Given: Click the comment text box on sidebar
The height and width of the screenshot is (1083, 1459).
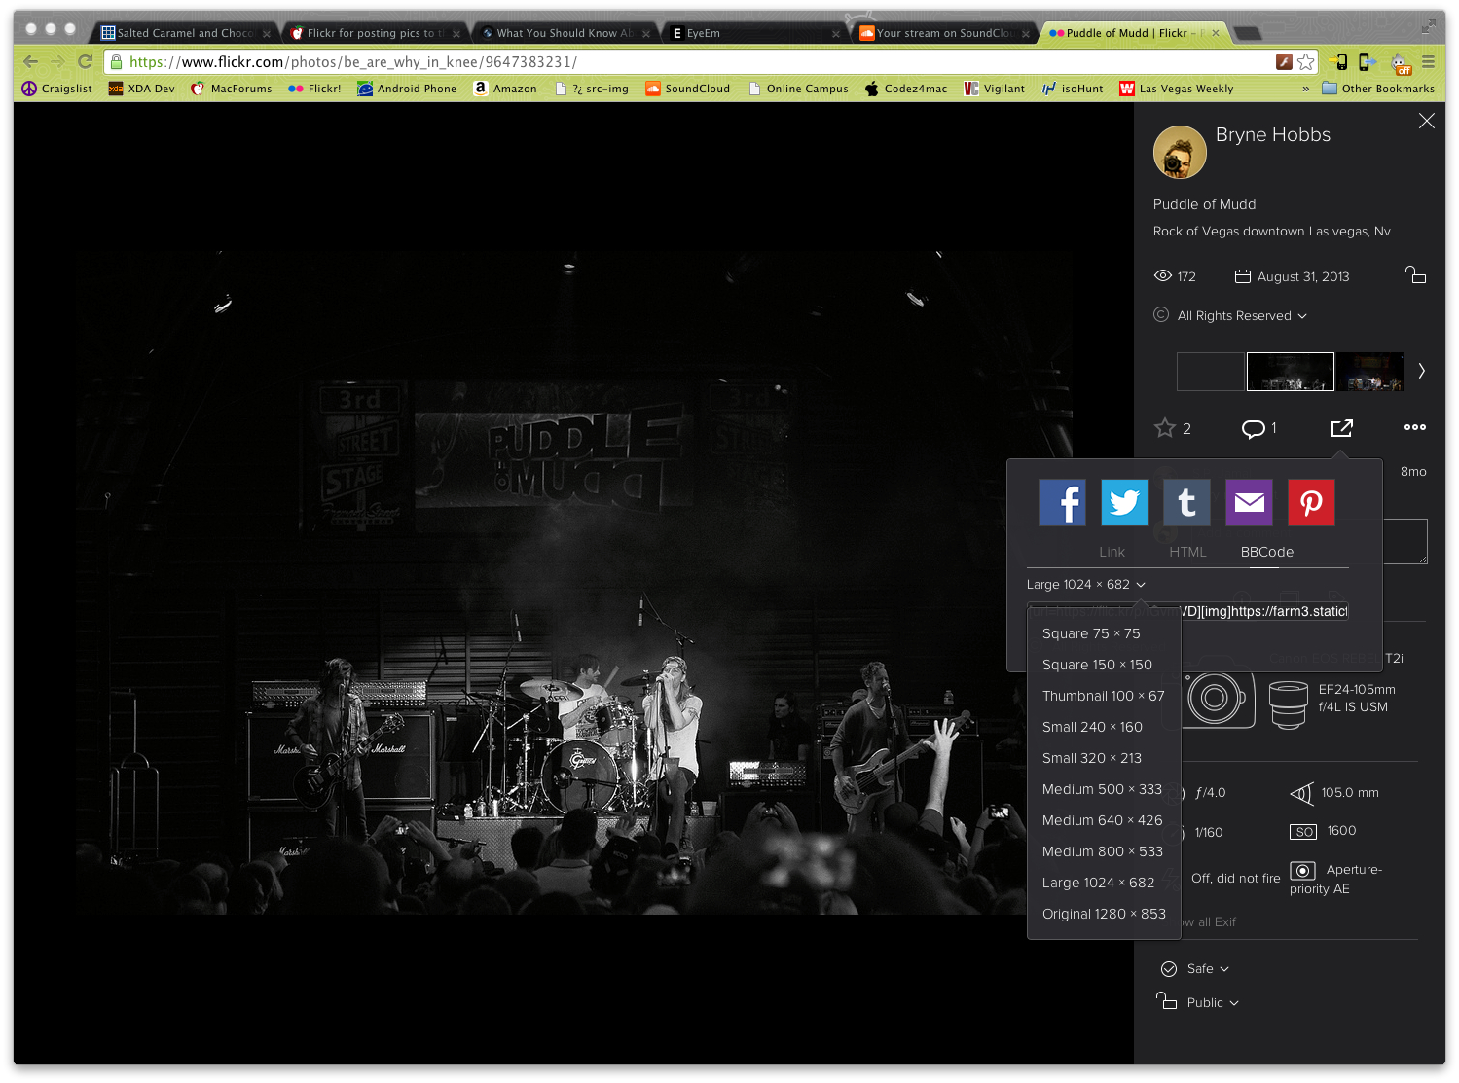Looking at the screenshot, I should point(1404,541).
